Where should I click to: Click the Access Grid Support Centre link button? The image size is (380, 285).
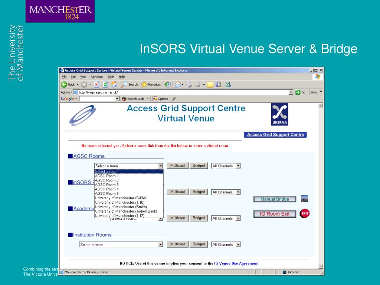pyautogui.click(x=275, y=135)
